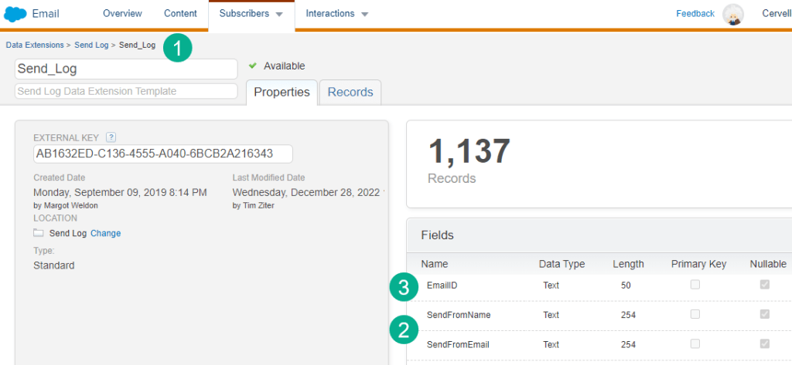The image size is (792, 365).
Task: Click Change link next to Send Log location
Action: 105,233
